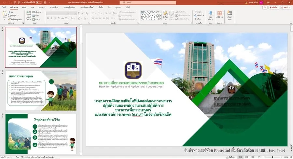This screenshot has height=159, width=293.
Task: Click the font color button
Action: click(x=85, y=18)
